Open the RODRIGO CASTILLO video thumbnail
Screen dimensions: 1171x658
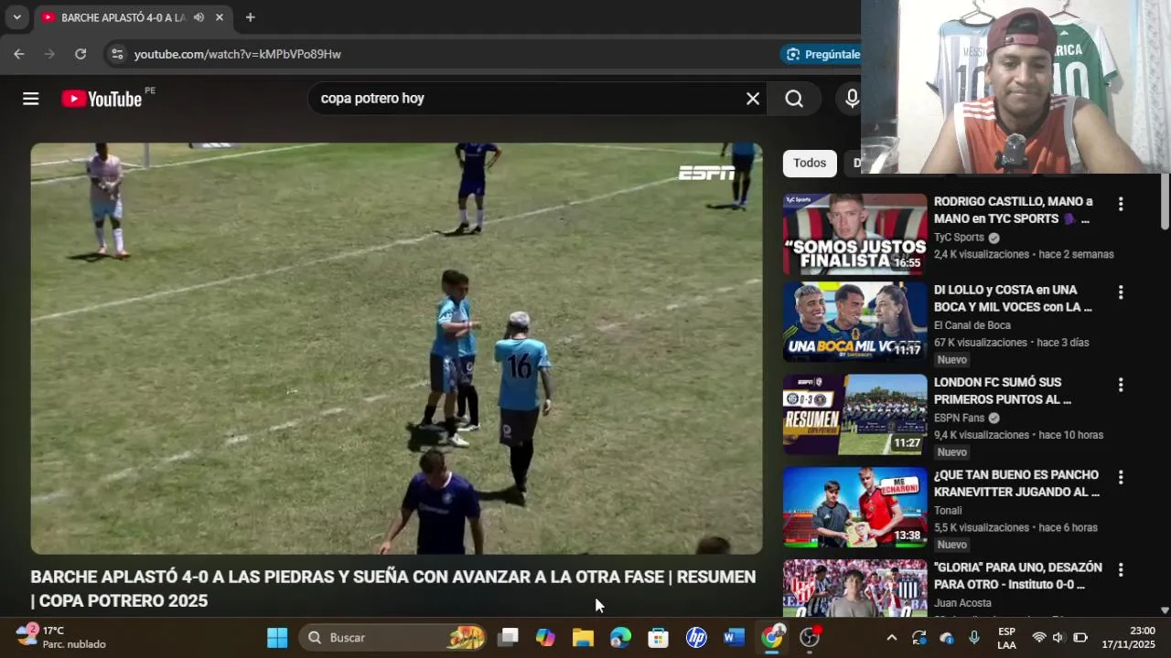click(x=854, y=234)
